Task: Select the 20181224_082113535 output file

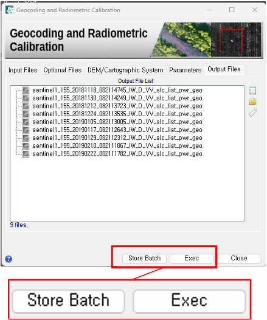Action: pos(117,114)
